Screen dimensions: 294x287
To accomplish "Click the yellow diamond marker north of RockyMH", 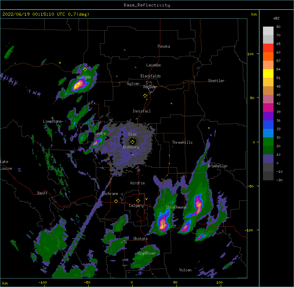I will point(85,70).
